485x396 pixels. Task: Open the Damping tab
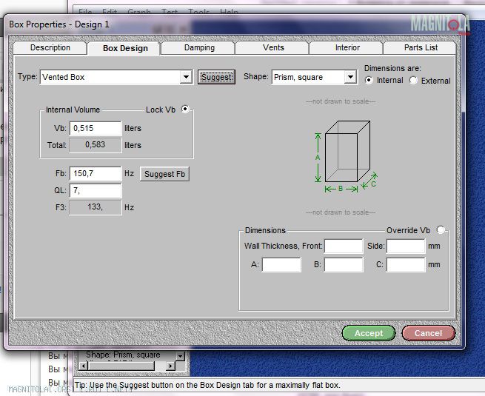(x=198, y=48)
